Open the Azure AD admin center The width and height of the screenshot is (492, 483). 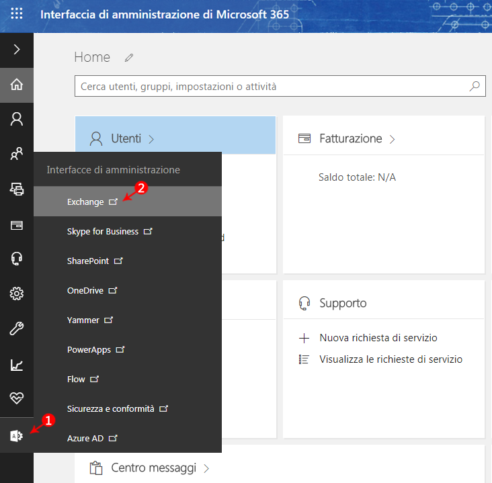pos(128,438)
